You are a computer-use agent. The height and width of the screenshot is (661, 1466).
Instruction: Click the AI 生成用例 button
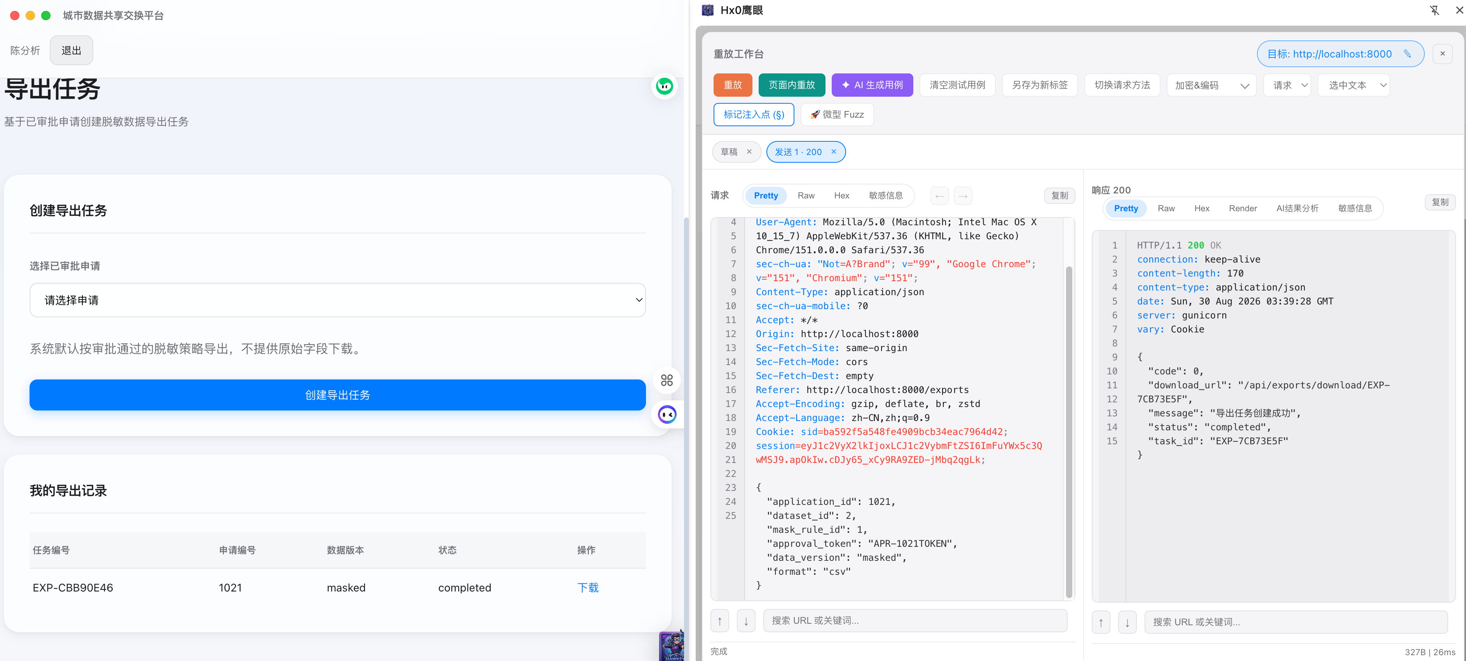pyautogui.click(x=872, y=85)
